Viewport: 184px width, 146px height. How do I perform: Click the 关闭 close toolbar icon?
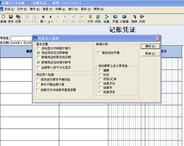click(x=142, y=19)
